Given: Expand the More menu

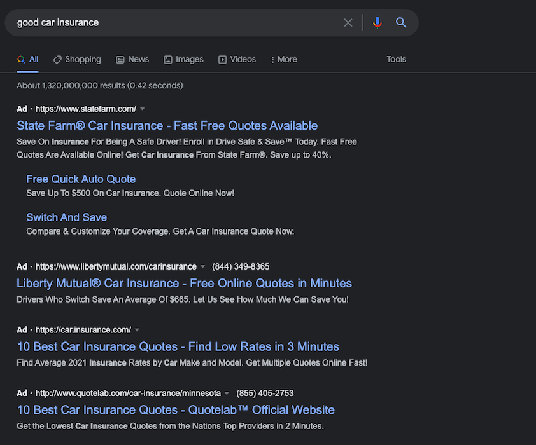Looking at the screenshot, I should point(284,59).
